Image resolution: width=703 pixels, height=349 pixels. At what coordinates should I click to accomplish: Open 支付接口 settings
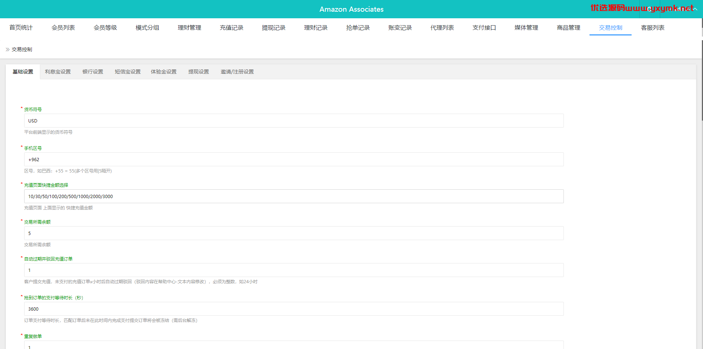click(484, 28)
